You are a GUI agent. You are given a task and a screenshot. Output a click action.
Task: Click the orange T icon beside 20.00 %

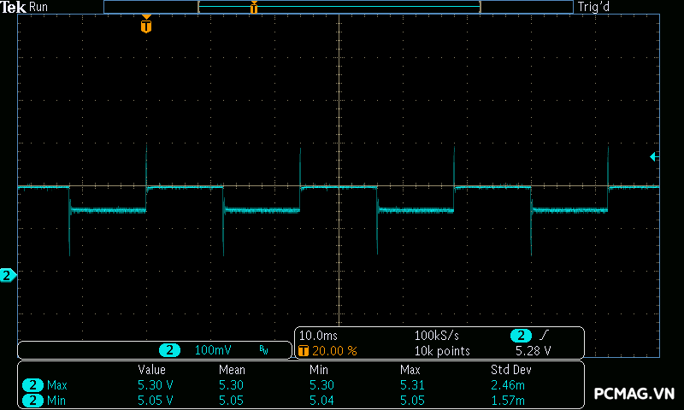(303, 350)
